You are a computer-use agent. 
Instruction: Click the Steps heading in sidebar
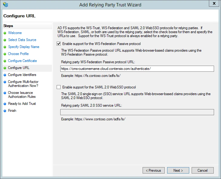click(x=8, y=26)
